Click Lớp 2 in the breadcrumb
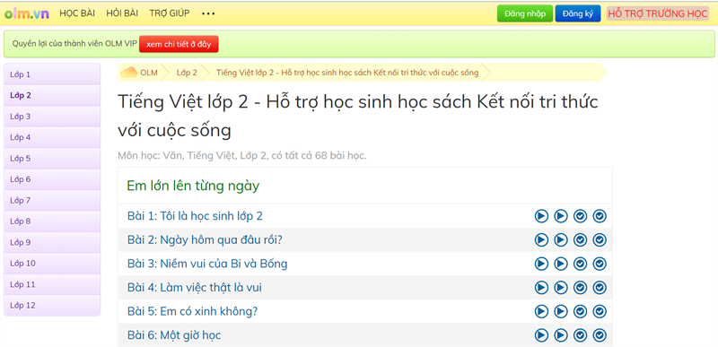The height and width of the screenshot is (347, 718). [187, 73]
